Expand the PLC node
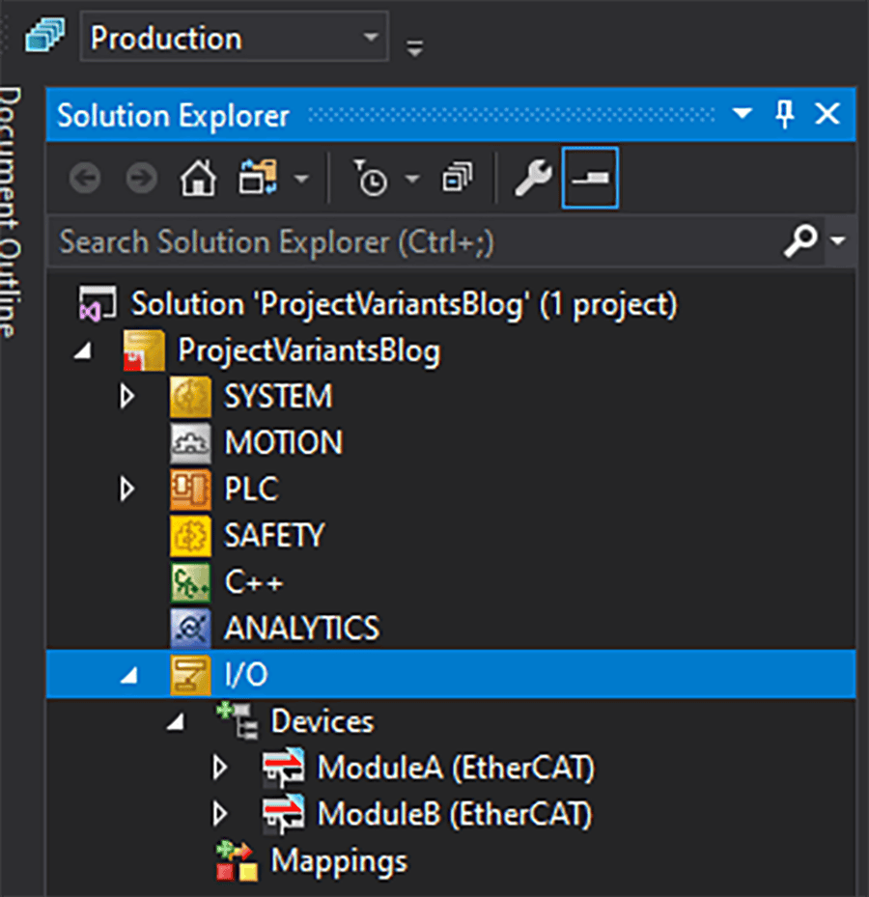 (x=127, y=490)
